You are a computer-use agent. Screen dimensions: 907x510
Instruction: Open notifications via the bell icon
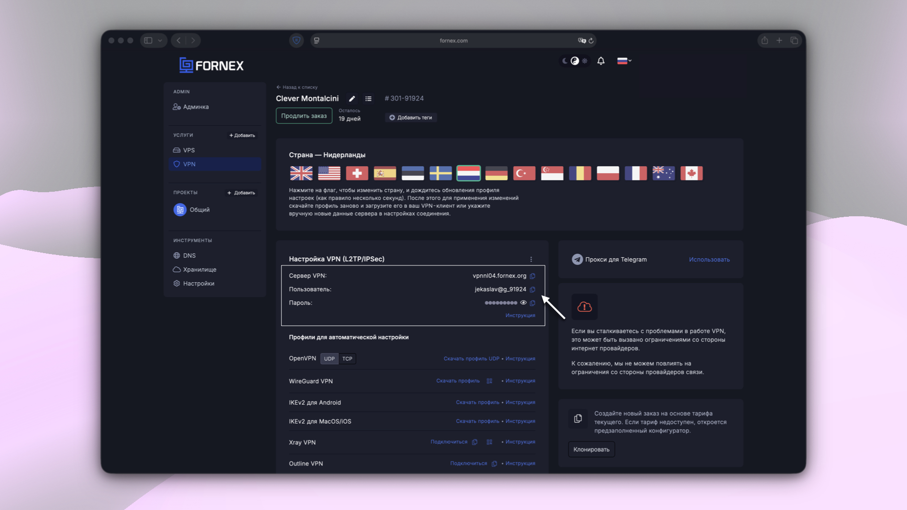(600, 61)
